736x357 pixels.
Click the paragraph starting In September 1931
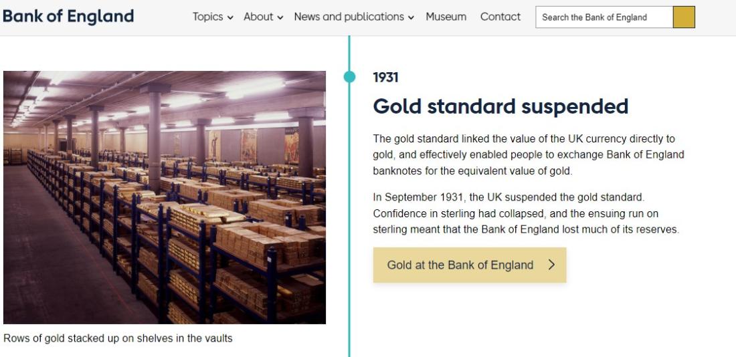tap(526, 213)
